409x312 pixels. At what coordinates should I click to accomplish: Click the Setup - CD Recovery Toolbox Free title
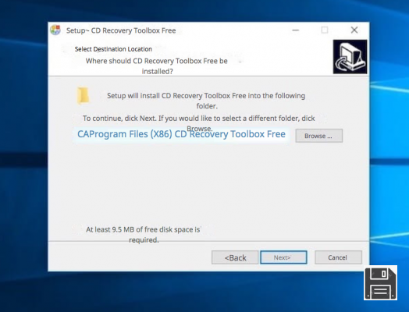coord(121,30)
